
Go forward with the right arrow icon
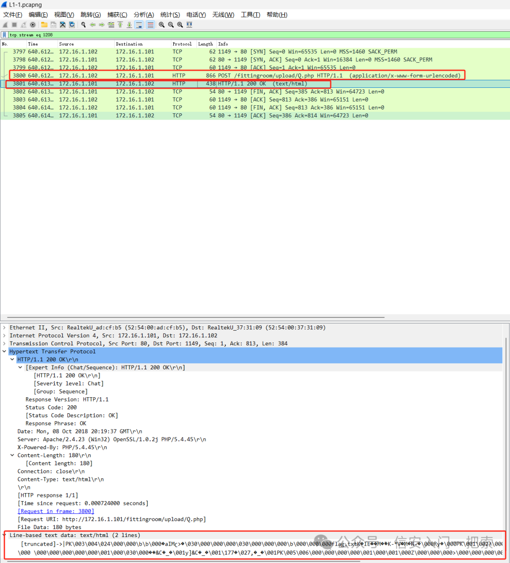click(x=102, y=25)
